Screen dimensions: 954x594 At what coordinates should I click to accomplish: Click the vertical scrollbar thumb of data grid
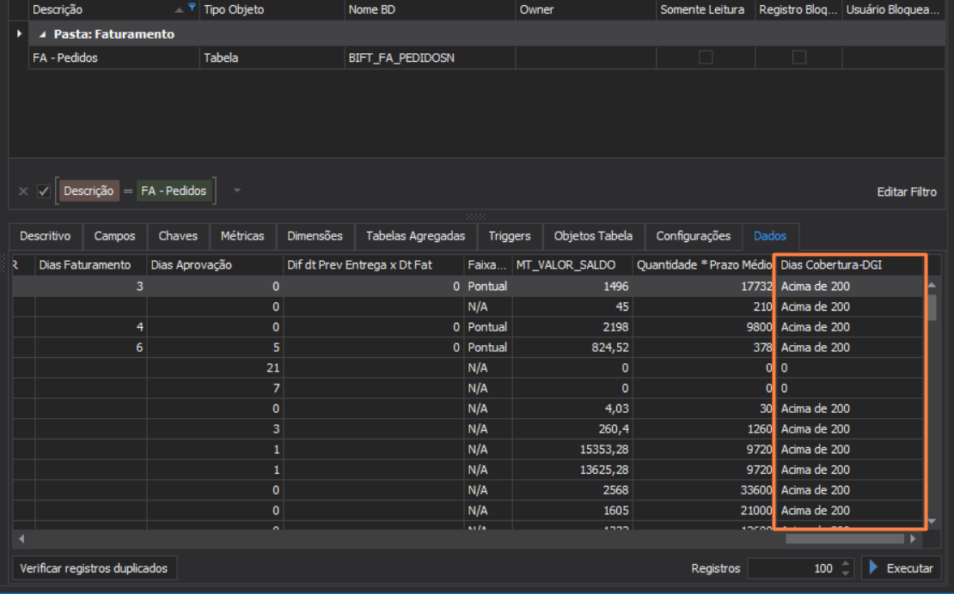[932, 307]
